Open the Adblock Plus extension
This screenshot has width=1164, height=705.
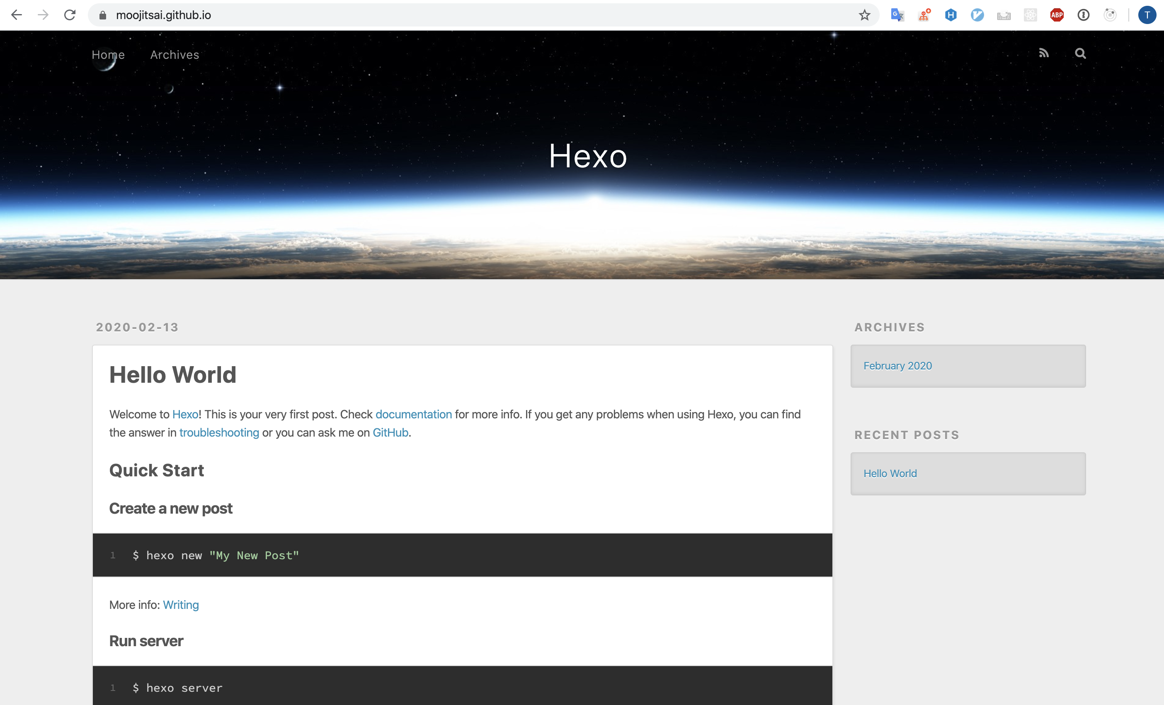pos(1057,15)
